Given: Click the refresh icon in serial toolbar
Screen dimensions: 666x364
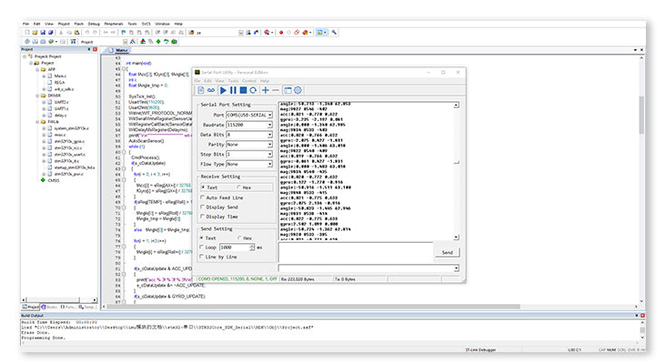Looking at the screenshot, I should pos(252,90).
